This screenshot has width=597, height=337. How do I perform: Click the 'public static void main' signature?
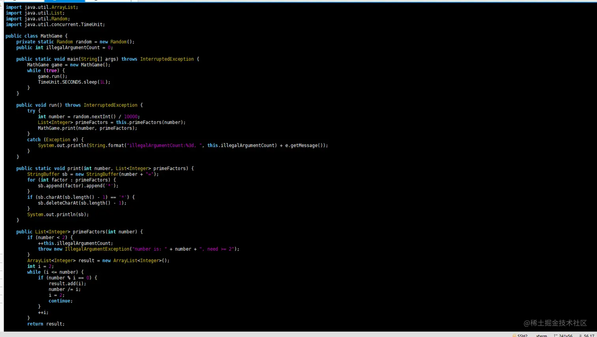click(108, 59)
